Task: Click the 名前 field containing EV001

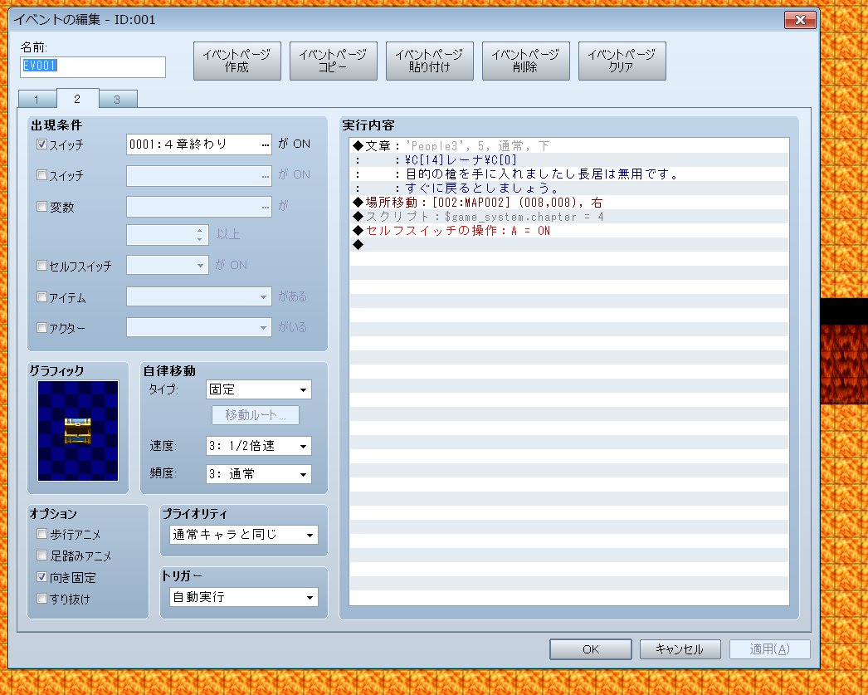Action: (92, 67)
